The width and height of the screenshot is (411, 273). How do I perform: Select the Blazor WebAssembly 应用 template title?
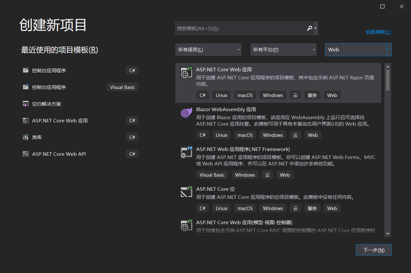tap(226, 110)
